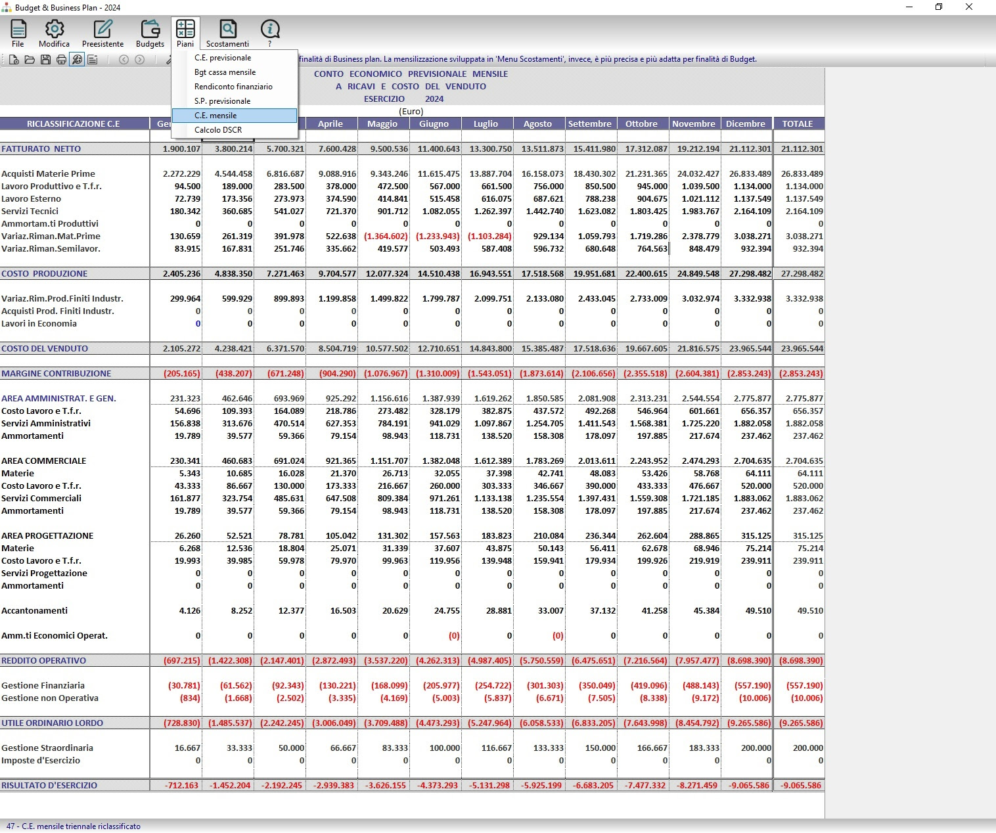Open the Budgets wallet menu
The image size is (996, 833).
pos(150,34)
